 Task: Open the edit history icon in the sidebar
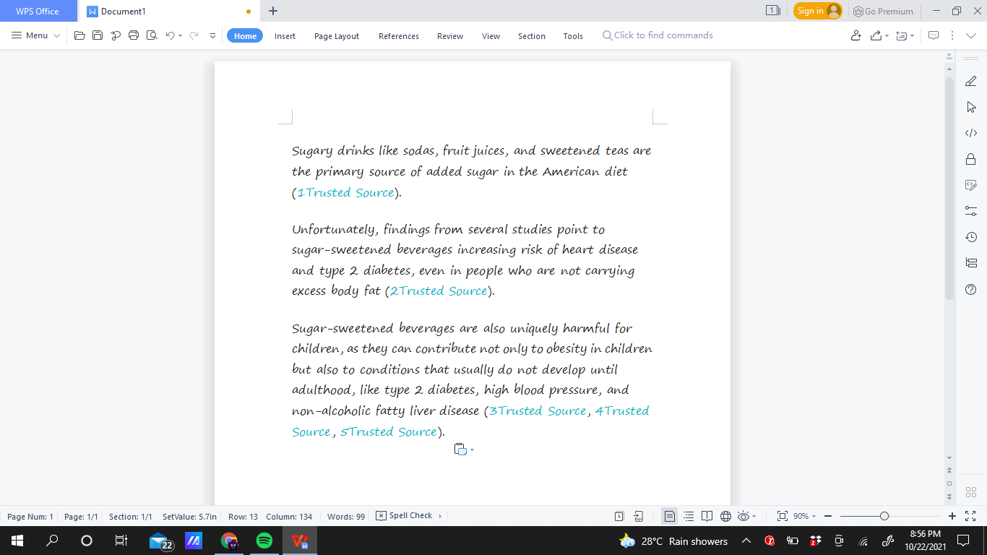(x=971, y=236)
